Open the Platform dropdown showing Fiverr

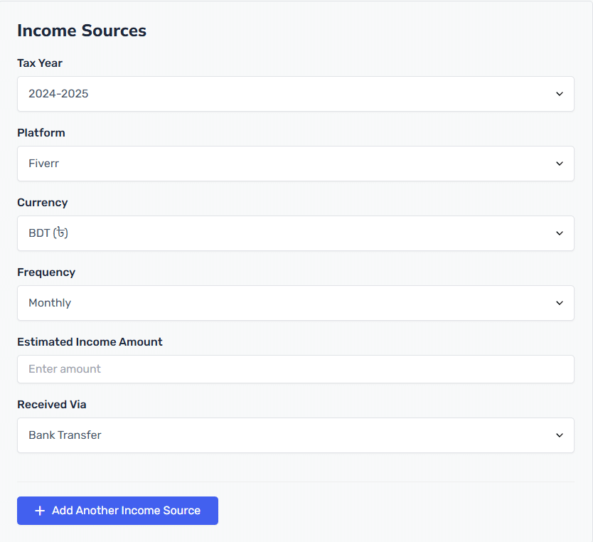point(296,164)
